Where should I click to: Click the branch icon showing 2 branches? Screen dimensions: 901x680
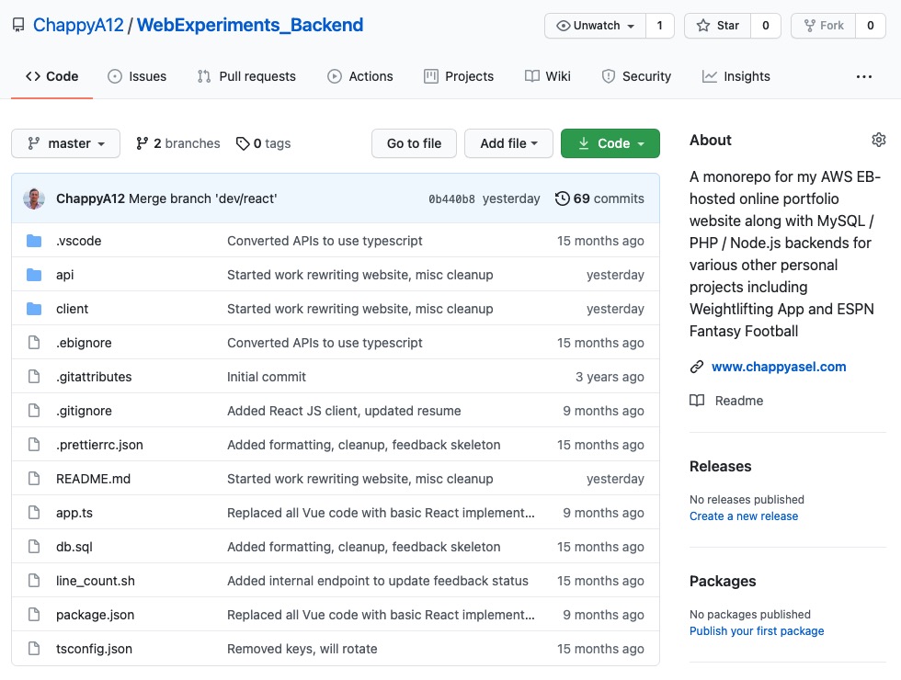143,143
